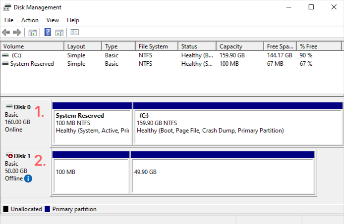
Task: Click the 144.17 GB free space cell
Action: coord(280,55)
